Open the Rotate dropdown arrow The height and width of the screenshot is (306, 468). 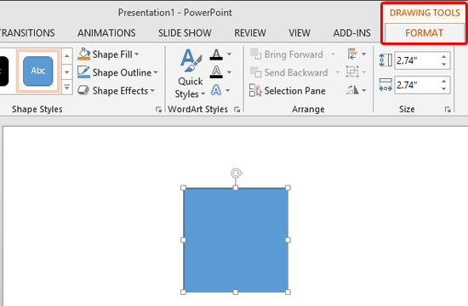(x=364, y=90)
